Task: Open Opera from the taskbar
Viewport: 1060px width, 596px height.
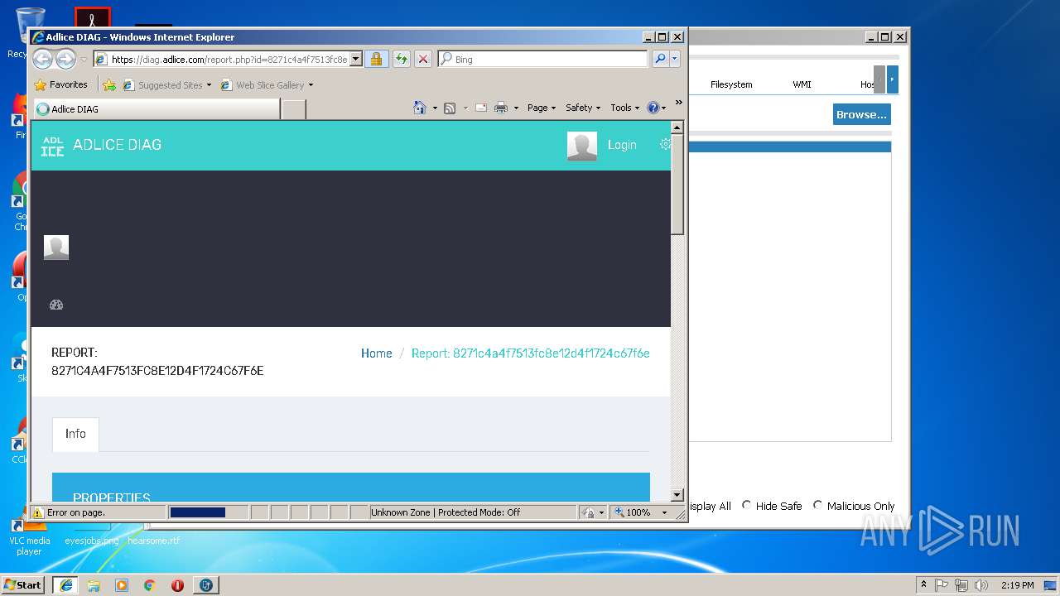Action: click(x=177, y=584)
